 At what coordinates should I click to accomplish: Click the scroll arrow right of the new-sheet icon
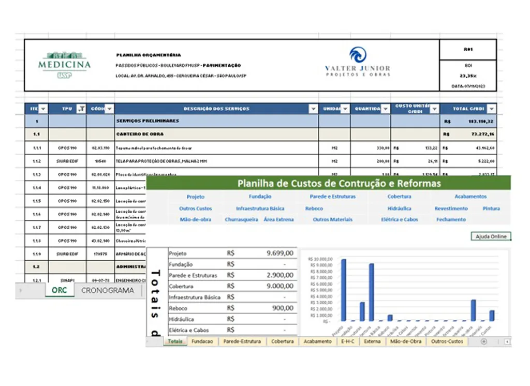(507, 342)
